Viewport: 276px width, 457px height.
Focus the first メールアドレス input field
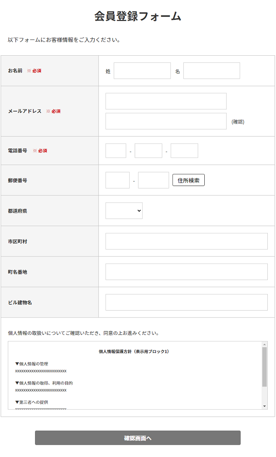tap(166, 101)
